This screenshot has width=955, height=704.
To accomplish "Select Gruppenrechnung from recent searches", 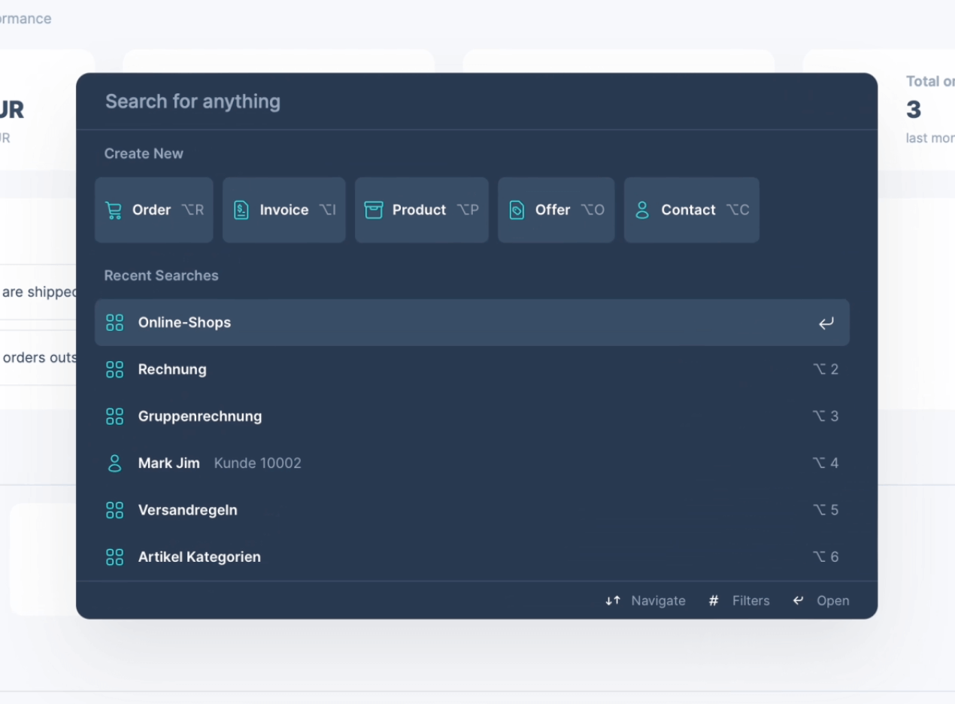I will [x=200, y=416].
